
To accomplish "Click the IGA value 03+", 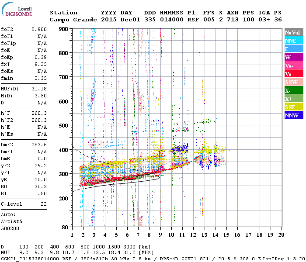I will tap(264, 20).
